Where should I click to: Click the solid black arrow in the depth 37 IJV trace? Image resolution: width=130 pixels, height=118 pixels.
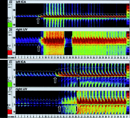pyautogui.click(x=77, y=109)
